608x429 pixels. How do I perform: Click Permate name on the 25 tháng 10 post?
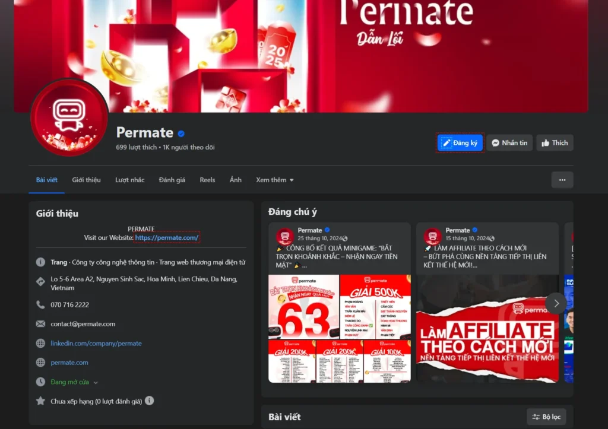tap(310, 230)
